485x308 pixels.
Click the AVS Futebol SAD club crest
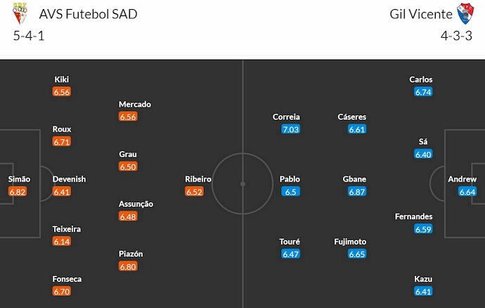tap(22, 13)
